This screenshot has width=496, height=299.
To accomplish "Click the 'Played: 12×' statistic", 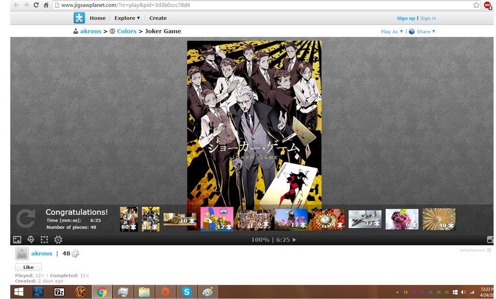I will 30,276.
